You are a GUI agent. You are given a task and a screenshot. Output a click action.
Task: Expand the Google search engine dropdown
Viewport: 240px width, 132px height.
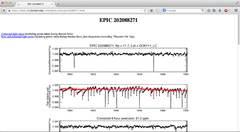[165, 10]
